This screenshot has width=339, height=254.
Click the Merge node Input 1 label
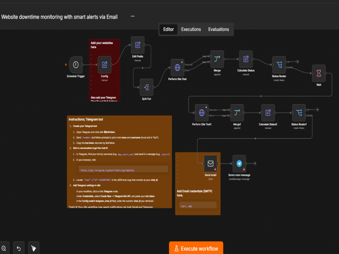pos(205,56)
